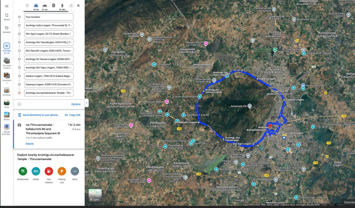Edit the Arulmigu Om Vayu Lingam stop field
The height and width of the screenshot is (208, 355).
(x=49, y=68)
